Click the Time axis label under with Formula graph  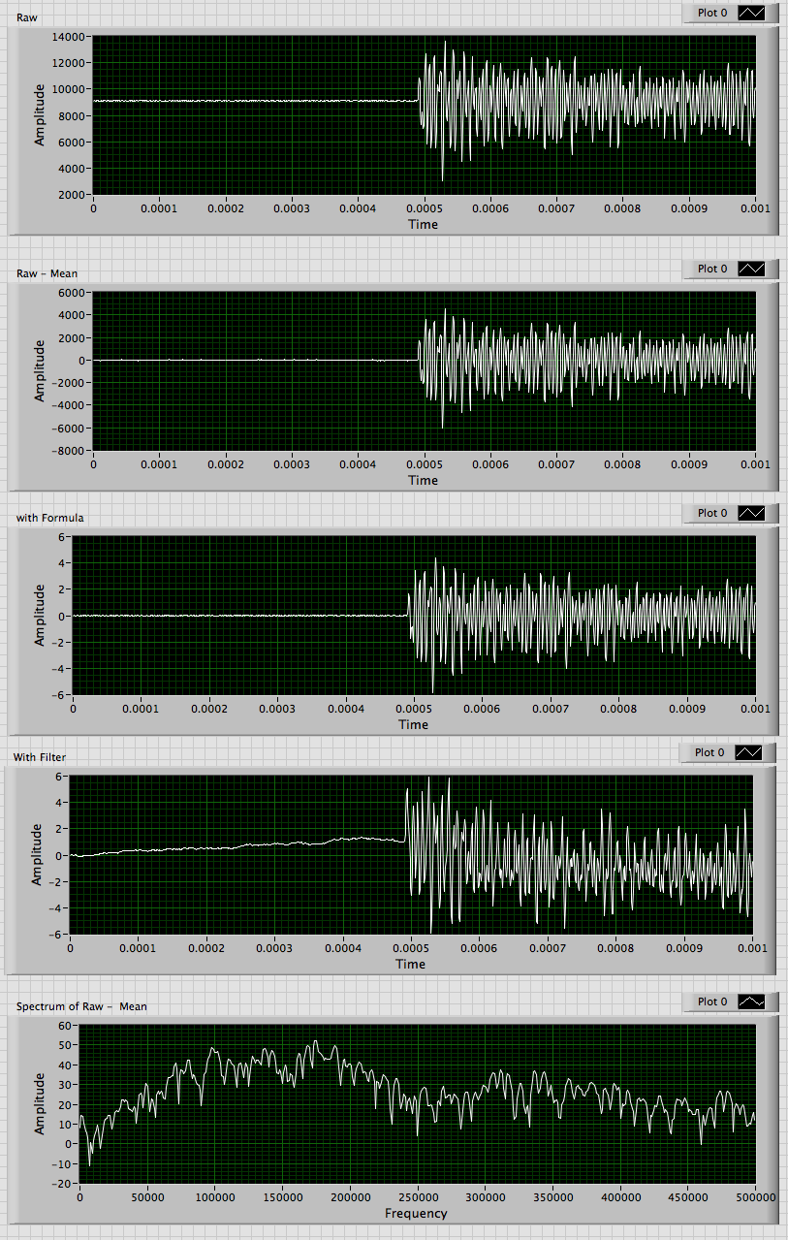(x=413, y=724)
